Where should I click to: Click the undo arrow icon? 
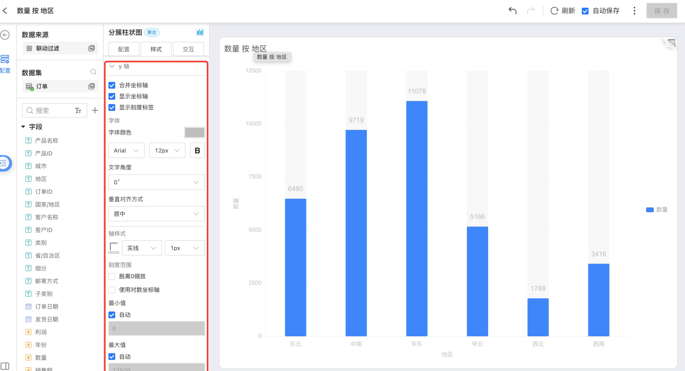click(512, 10)
